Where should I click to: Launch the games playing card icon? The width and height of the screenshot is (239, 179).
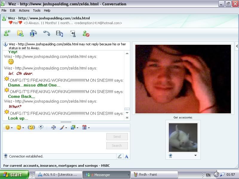coord(73,33)
